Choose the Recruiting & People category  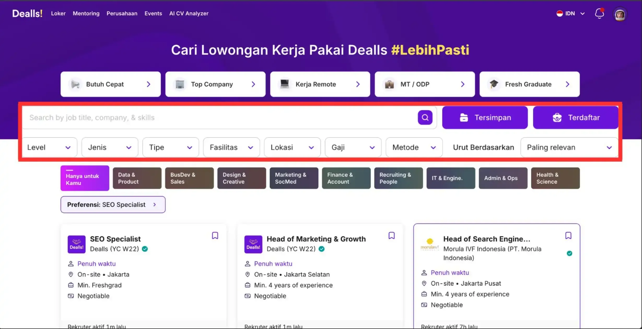398,178
